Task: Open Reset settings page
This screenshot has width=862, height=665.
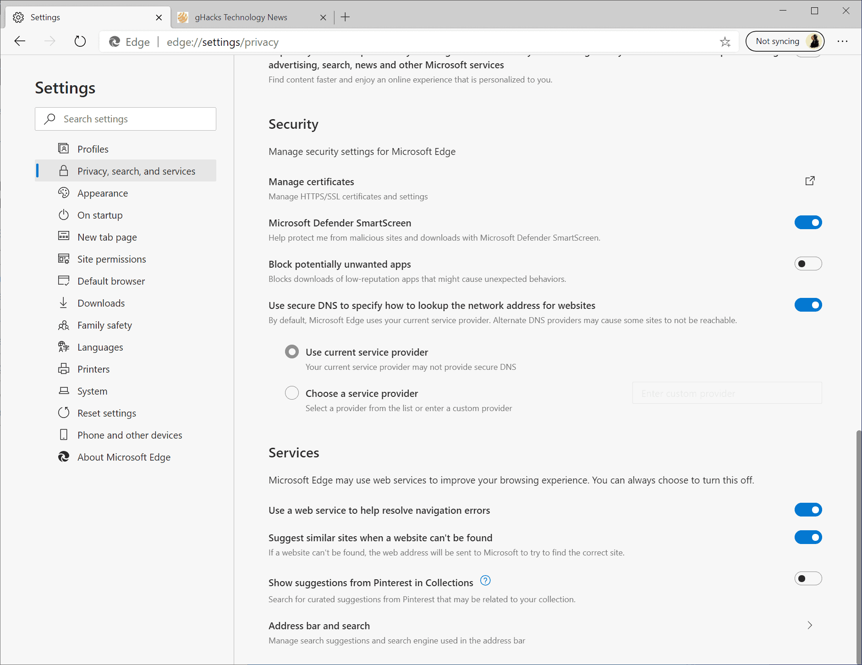Action: 126,412
